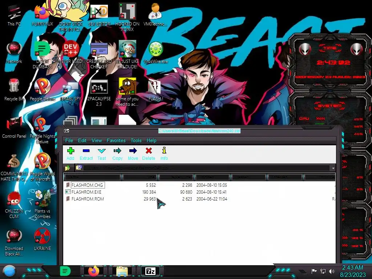Select the SEX EDITOR HxD shortcut

click(99, 15)
